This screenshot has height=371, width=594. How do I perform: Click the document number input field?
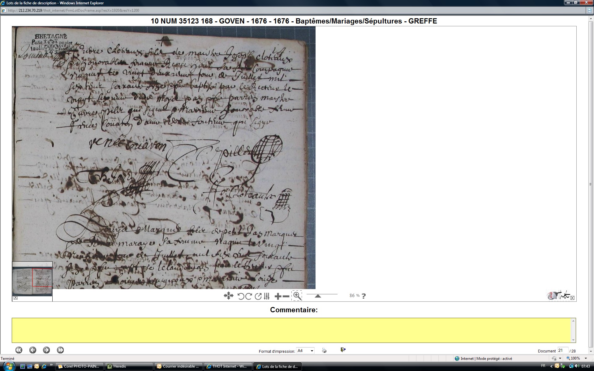click(x=562, y=350)
